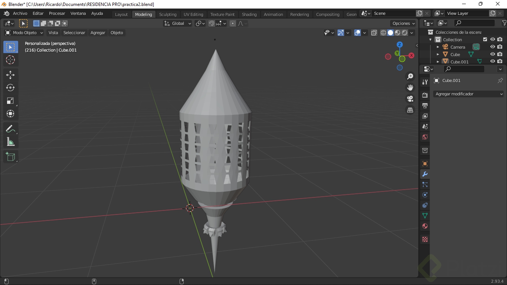Screen dimensions: 507x285
Task: Open the Objeto menu in viewport header
Action: pos(117,33)
